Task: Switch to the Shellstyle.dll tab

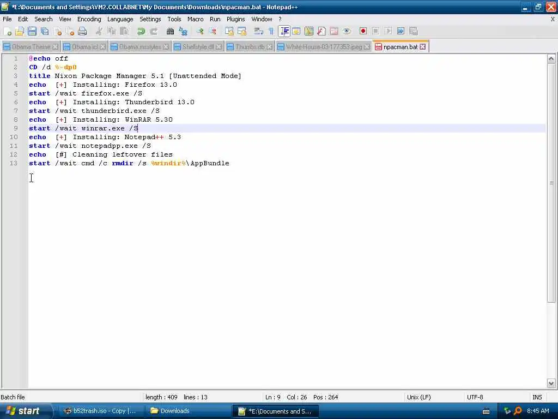Action: tap(197, 47)
